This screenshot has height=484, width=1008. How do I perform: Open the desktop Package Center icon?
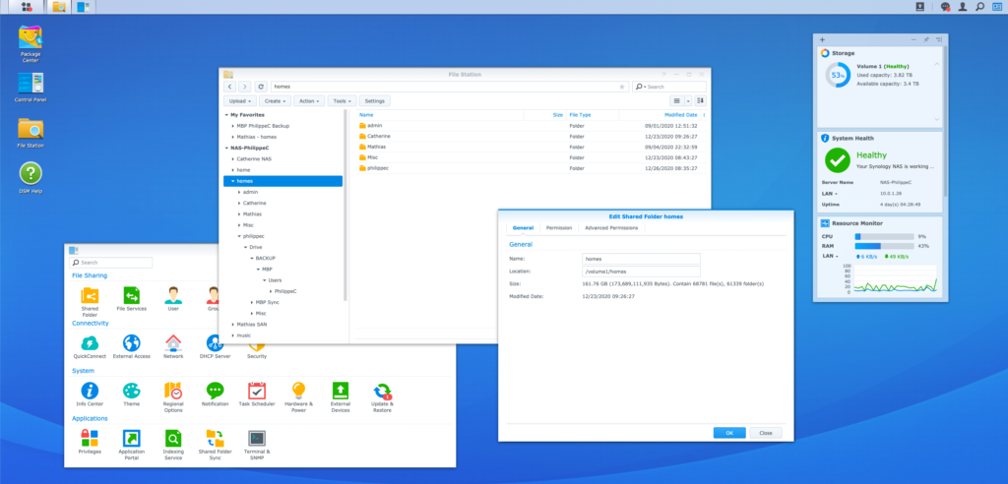pos(31,43)
